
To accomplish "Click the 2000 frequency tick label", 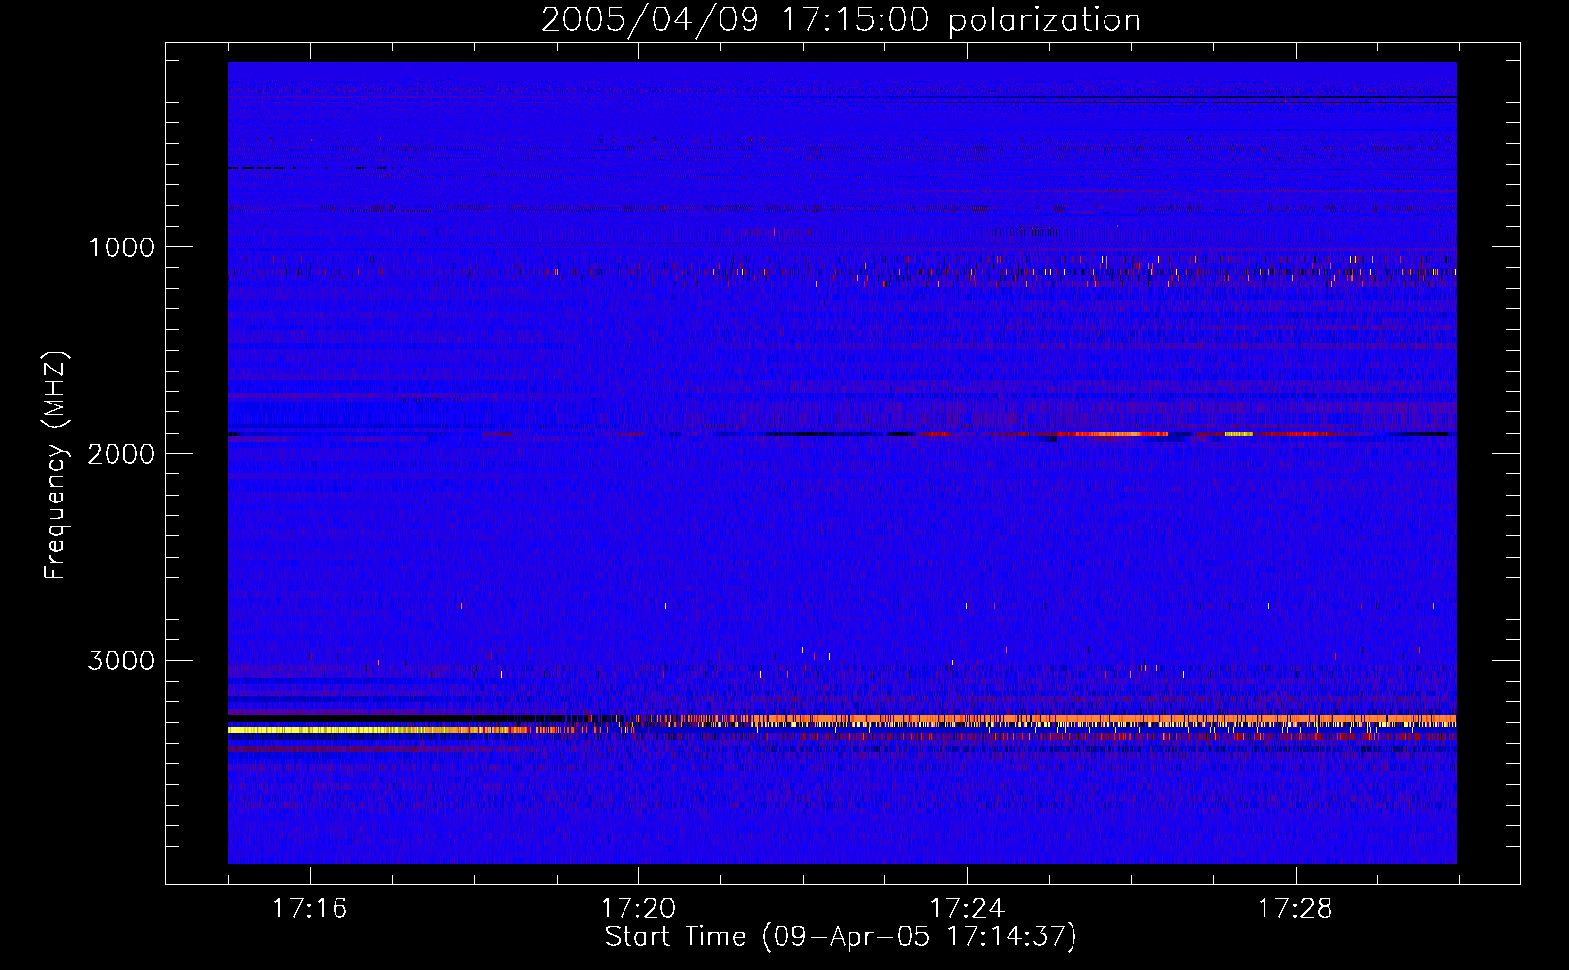I will pos(121,454).
